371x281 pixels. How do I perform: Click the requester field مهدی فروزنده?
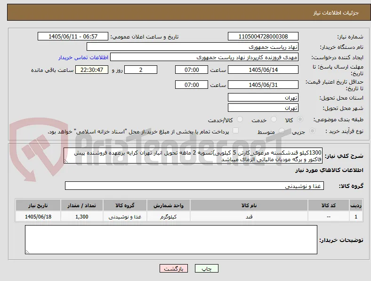(x=204, y=57)
